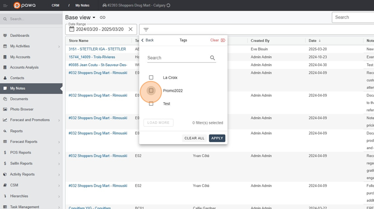Open the Base view dropdown
This screenshot has width=374, height=209.
tap(80, 17)
